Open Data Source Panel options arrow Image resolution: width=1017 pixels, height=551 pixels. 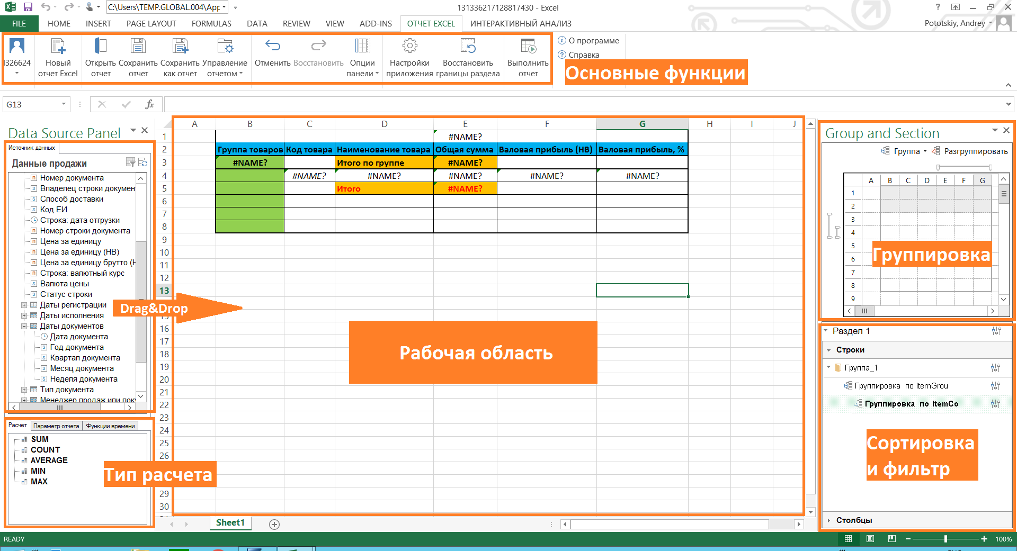[133, 130]
